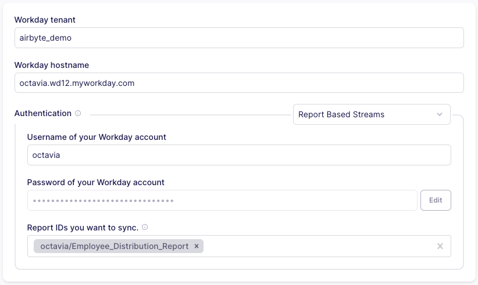Select the octavia/Employee_Distribution_Report chip text
The image size is (478, 285).
pos(114,246)
